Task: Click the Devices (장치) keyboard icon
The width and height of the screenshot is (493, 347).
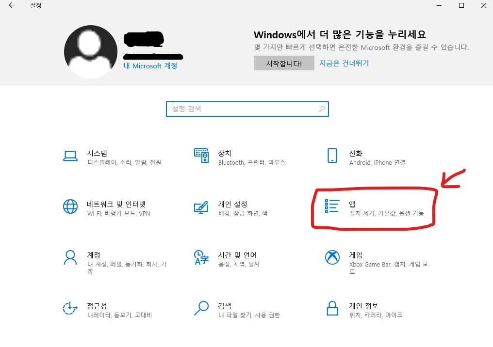Action: tap(201, 156)
